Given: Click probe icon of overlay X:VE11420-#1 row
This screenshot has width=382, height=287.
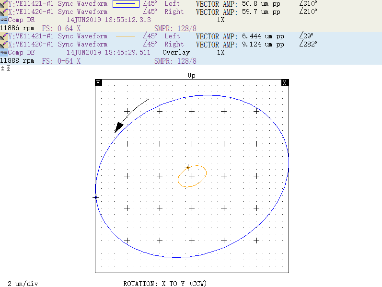Looking at the screenshot, I should pos(4,44).
